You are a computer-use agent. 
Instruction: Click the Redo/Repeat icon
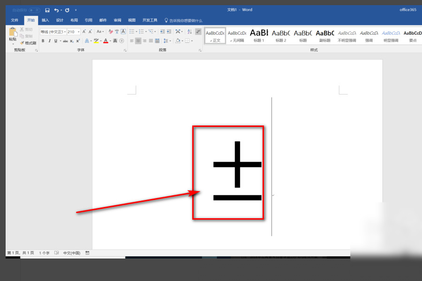pos(67,10)
